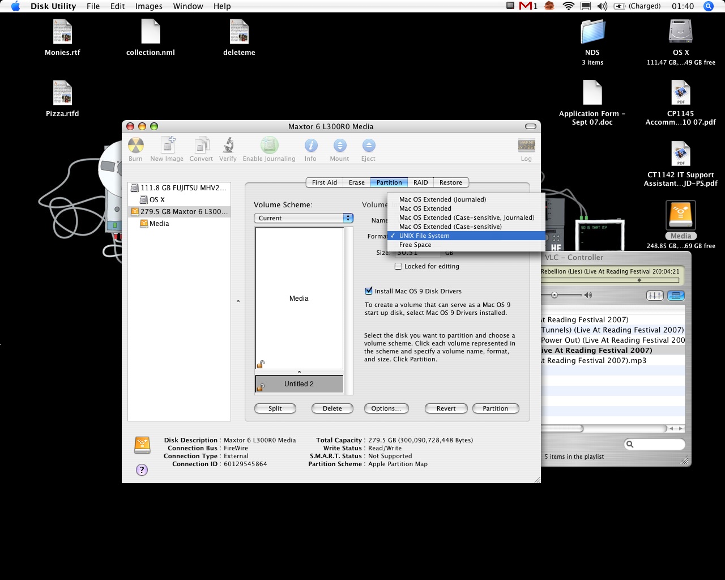Viewport: 725px width, 580px height.
Task: Select the collection.nml desktop file
Action: click(x=151, y=32)
